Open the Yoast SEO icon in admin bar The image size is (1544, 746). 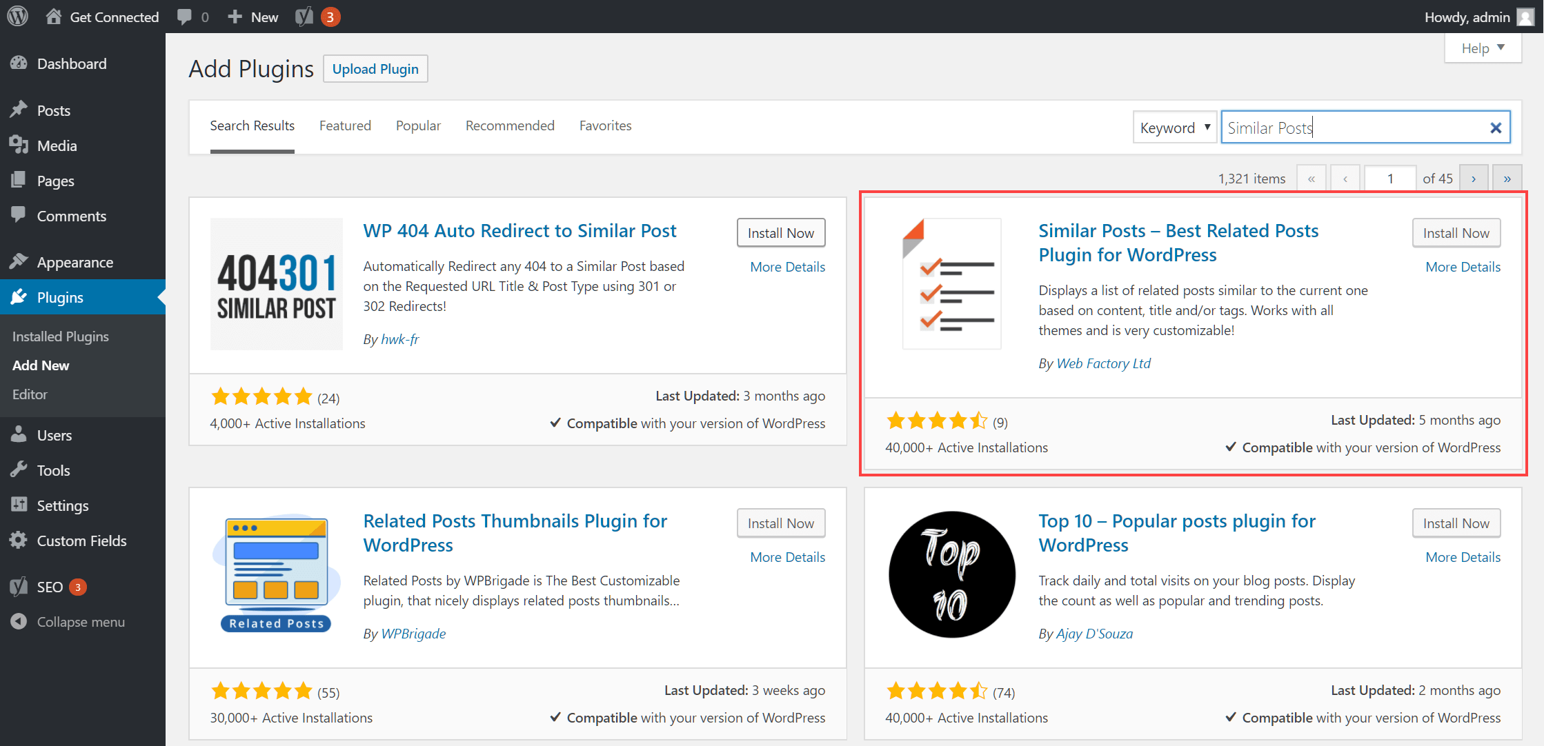point(304,17)
